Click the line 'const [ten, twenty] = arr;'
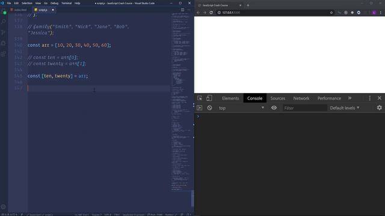This screenshot has width=385, height=216. click(x=58, y=76)
